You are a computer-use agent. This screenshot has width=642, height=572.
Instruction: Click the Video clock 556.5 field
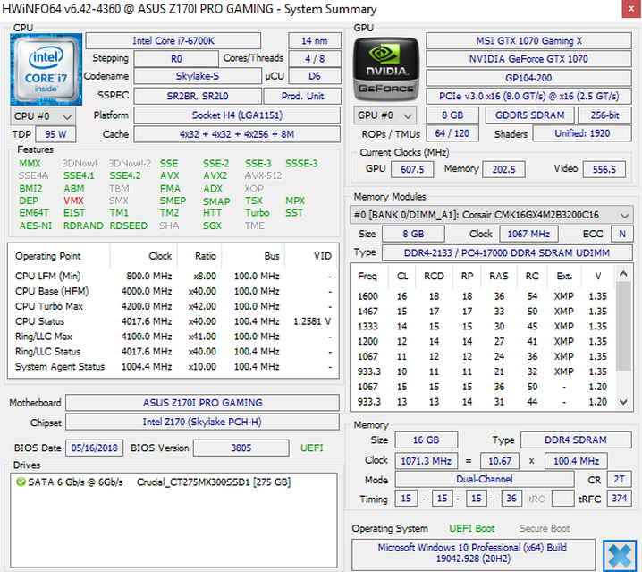pyautogui.click(x=604, y=169)
